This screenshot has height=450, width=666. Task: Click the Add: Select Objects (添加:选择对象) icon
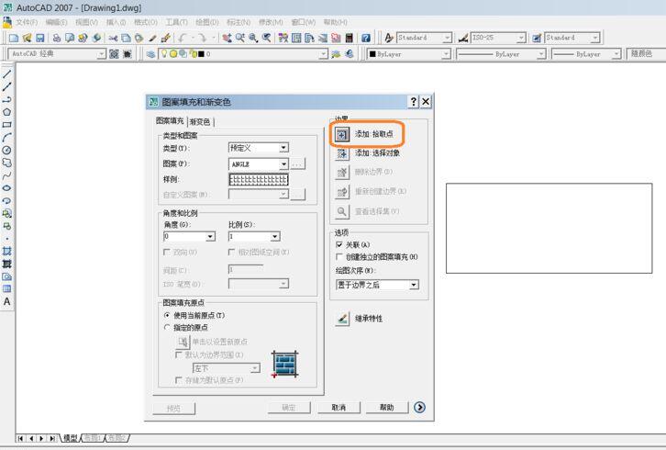[x=342, y=153]
